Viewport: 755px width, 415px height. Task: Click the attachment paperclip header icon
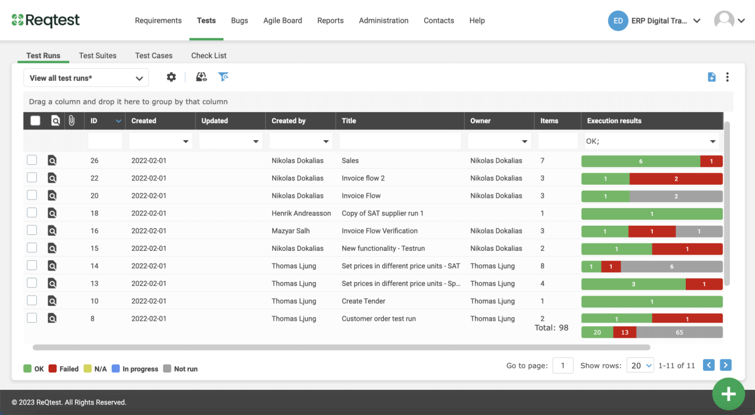72,121
